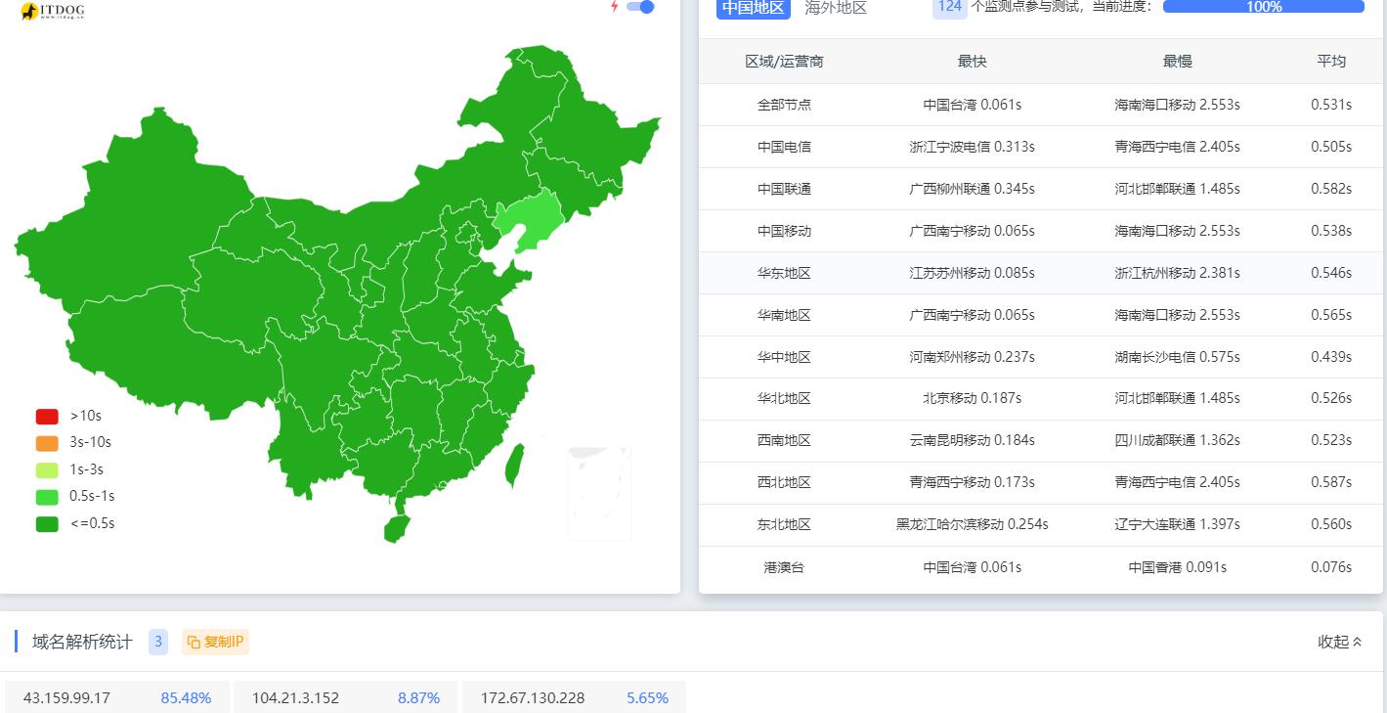Select the 华北地区 row label

[784, 398]
